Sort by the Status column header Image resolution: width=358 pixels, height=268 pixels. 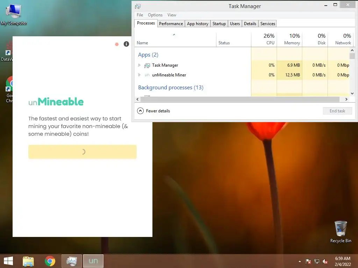click(x=234, y=40)
